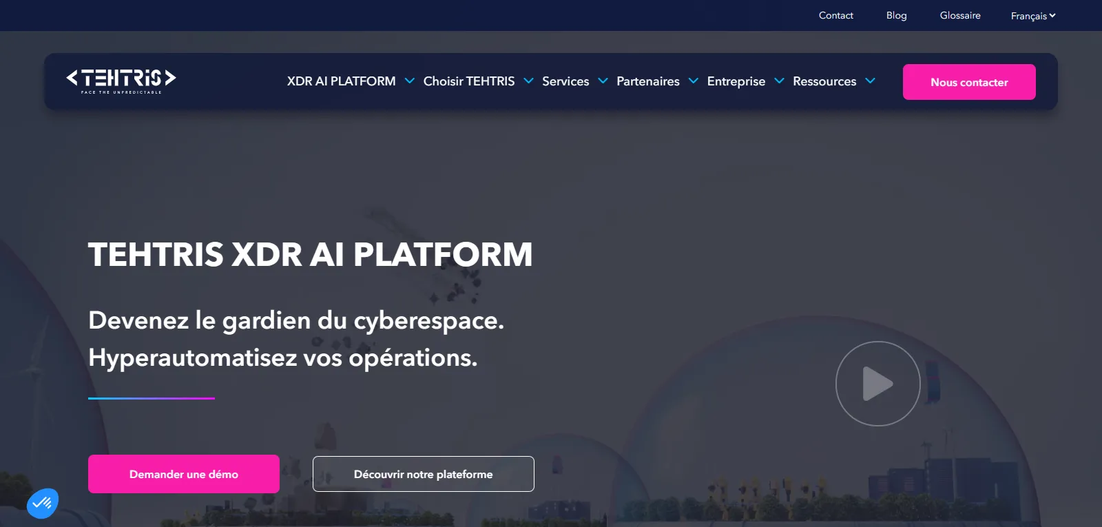Open the Glossaire link
This screenshot has width=1102, height=527.
click(x=960, y=15)
